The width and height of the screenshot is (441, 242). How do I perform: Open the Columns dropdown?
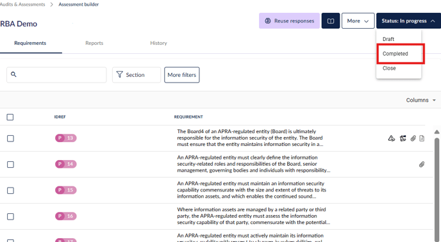(x=420, y=100)
